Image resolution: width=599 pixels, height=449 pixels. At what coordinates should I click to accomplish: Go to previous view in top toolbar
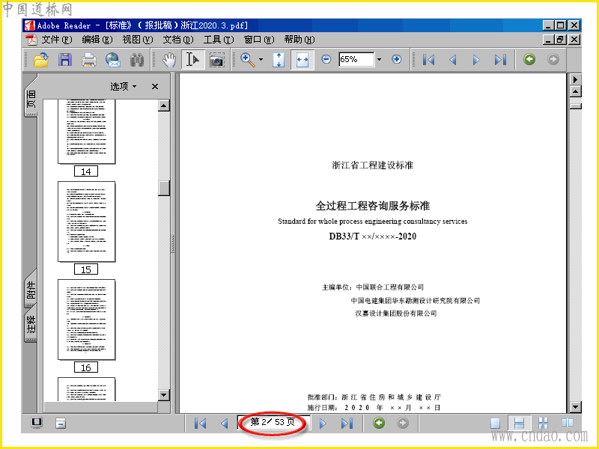click(x=529, y=59)
